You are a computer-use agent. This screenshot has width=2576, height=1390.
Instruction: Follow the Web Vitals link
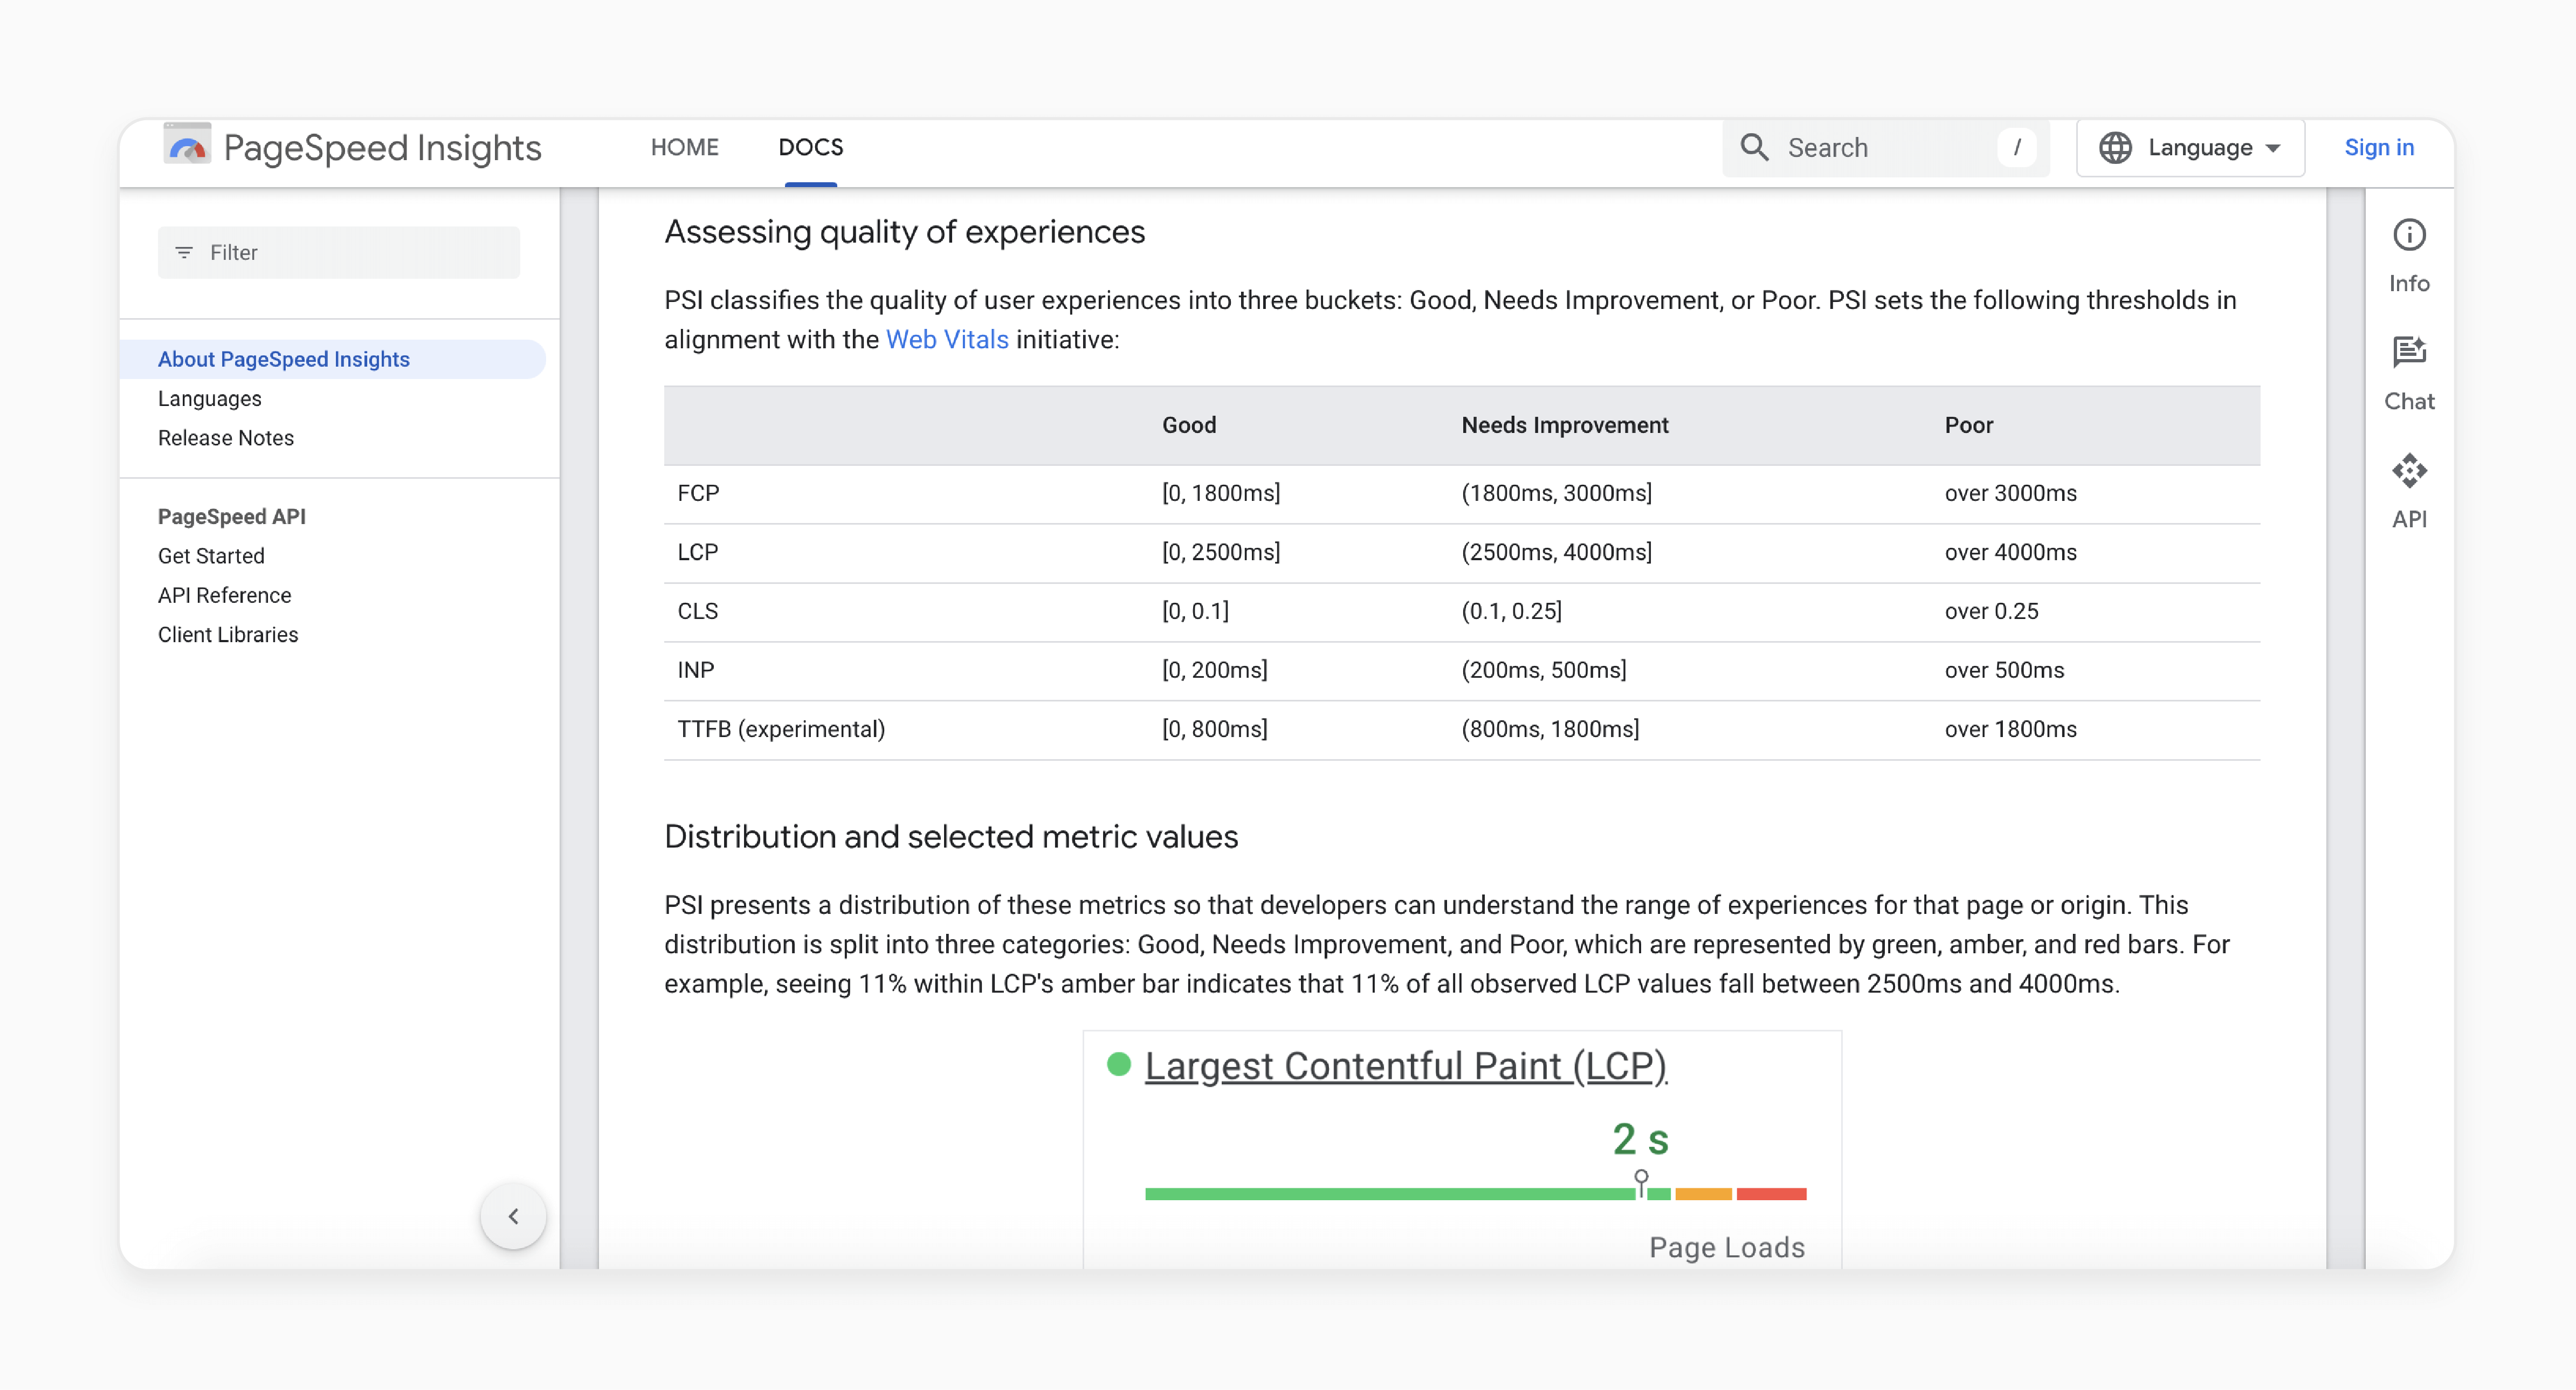[x=946, y=339]
